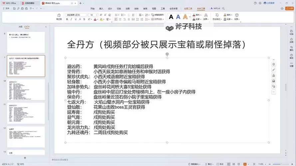Select right text alignment
Viewport: 296px width, 166px height.
click(x=125, y=19)
